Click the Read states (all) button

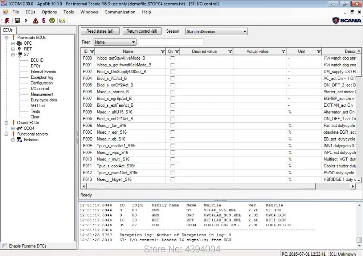(x=100, y=31)
